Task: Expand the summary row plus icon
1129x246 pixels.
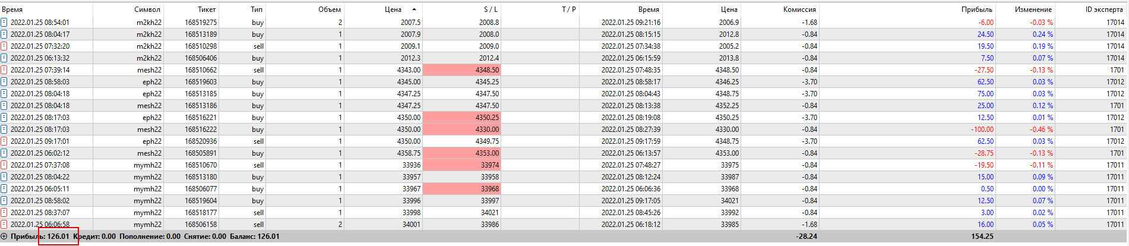Action: [x=4, y=236]
